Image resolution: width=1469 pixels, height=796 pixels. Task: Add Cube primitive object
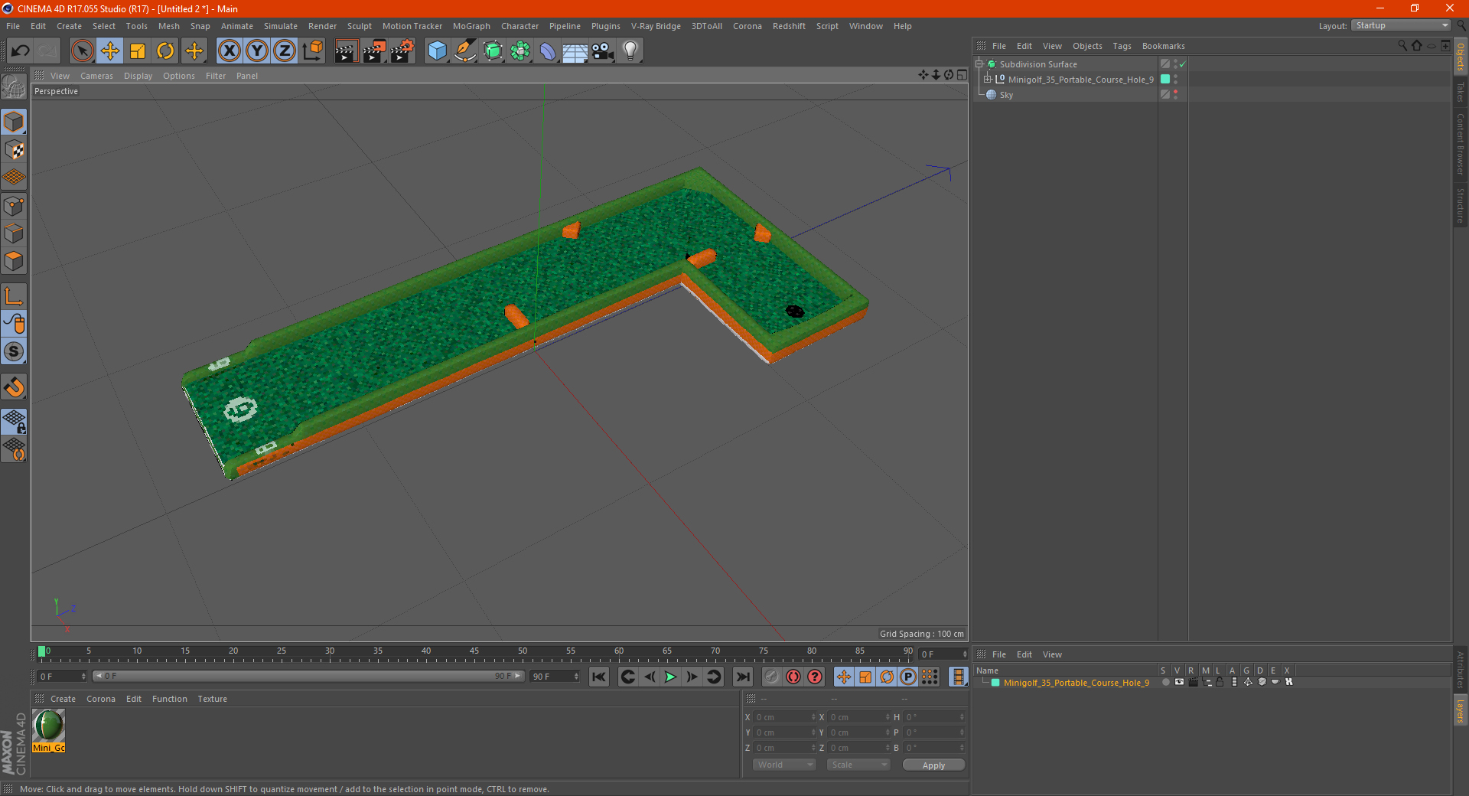point(437,51)
